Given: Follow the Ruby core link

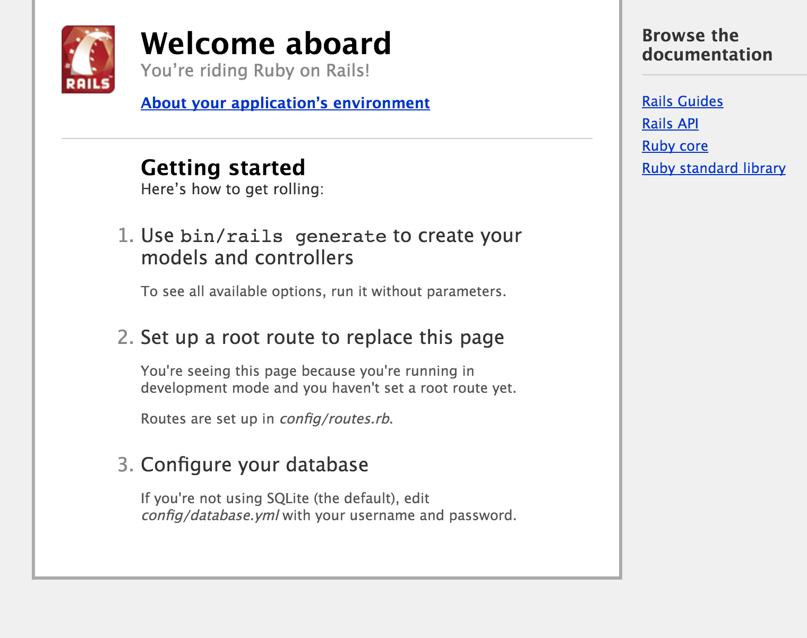Looking at the screenshot, I should [x=675, y=146].
